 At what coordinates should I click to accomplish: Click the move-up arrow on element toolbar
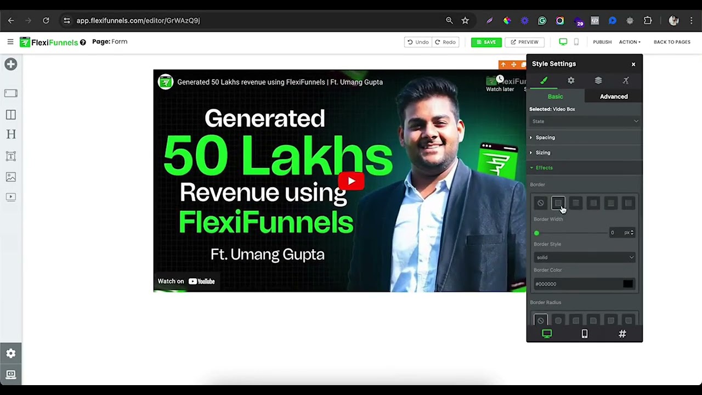pyautogui.click(x=503, y=65)
